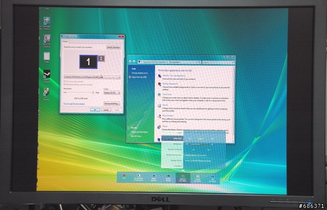
Task: Click the Forward arrow in the Personalization window
Action: [x=134, y=62]
